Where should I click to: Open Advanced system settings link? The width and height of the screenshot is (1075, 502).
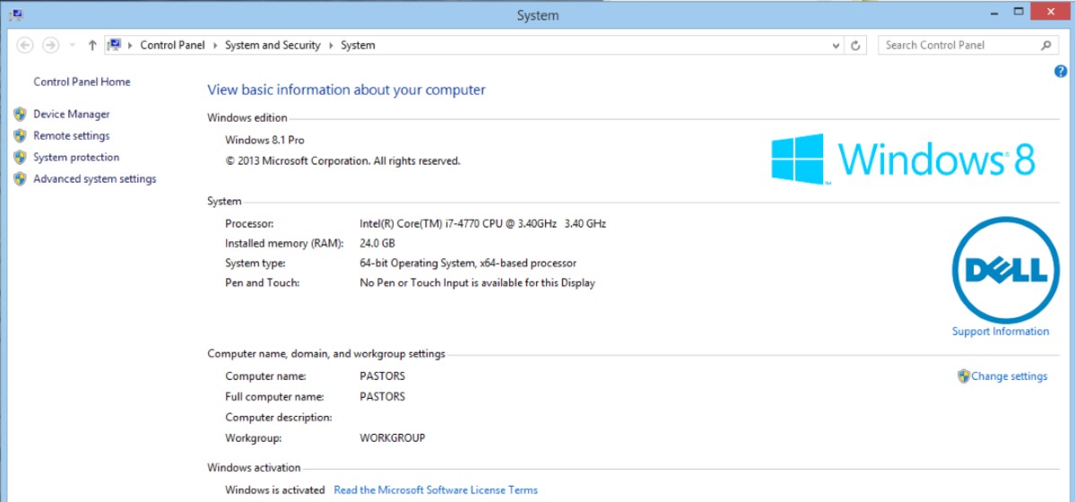[95, 179]
